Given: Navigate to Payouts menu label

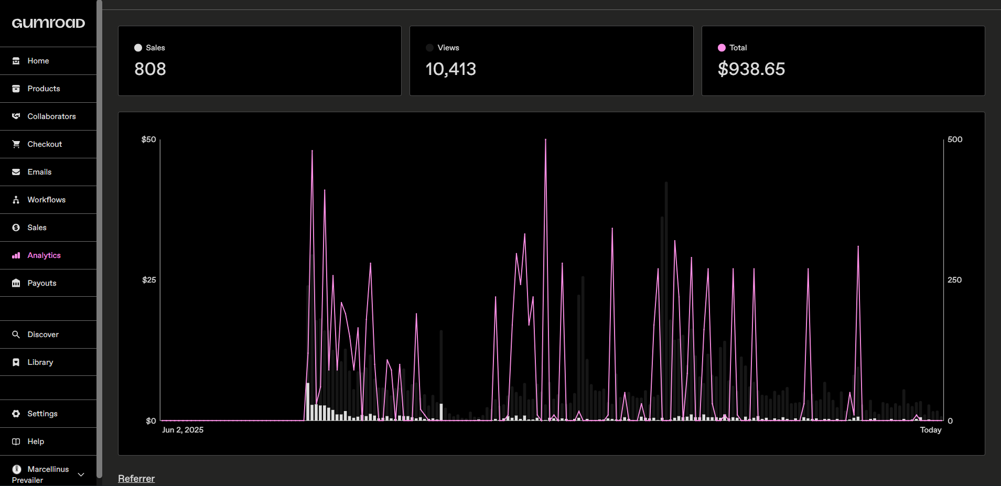Looking at the screenshot, I should click(42, 283).
